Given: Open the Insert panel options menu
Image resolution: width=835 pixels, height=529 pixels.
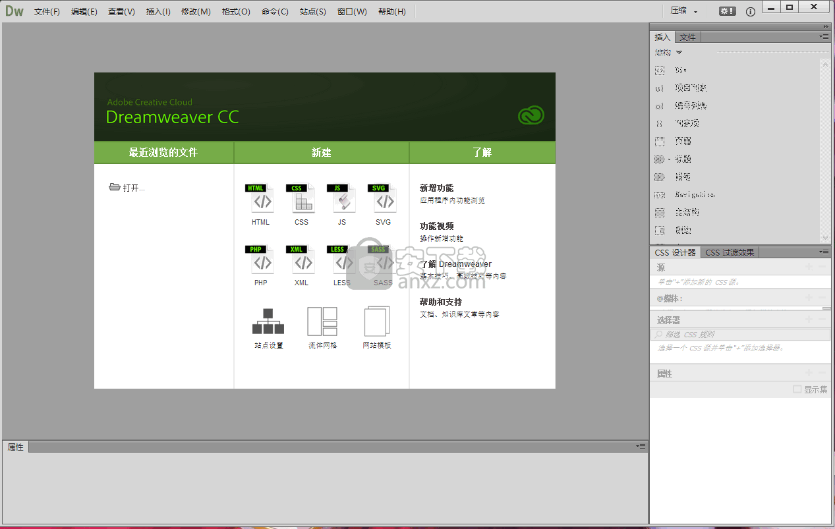Looking at the screenshot, I should click(824, 37).
